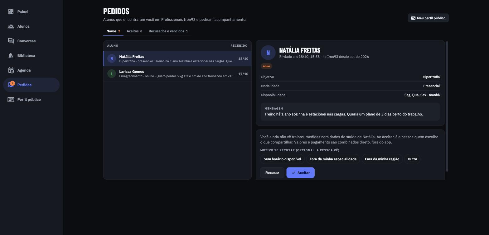The image size is (489, 235).
Task: Switch to Recusados e vencidos tab
Action: pos(168,31)
